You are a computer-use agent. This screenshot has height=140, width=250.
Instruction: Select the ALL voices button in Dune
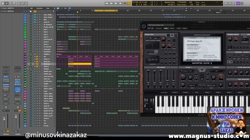pyautogui.click(x=230, y=62)
